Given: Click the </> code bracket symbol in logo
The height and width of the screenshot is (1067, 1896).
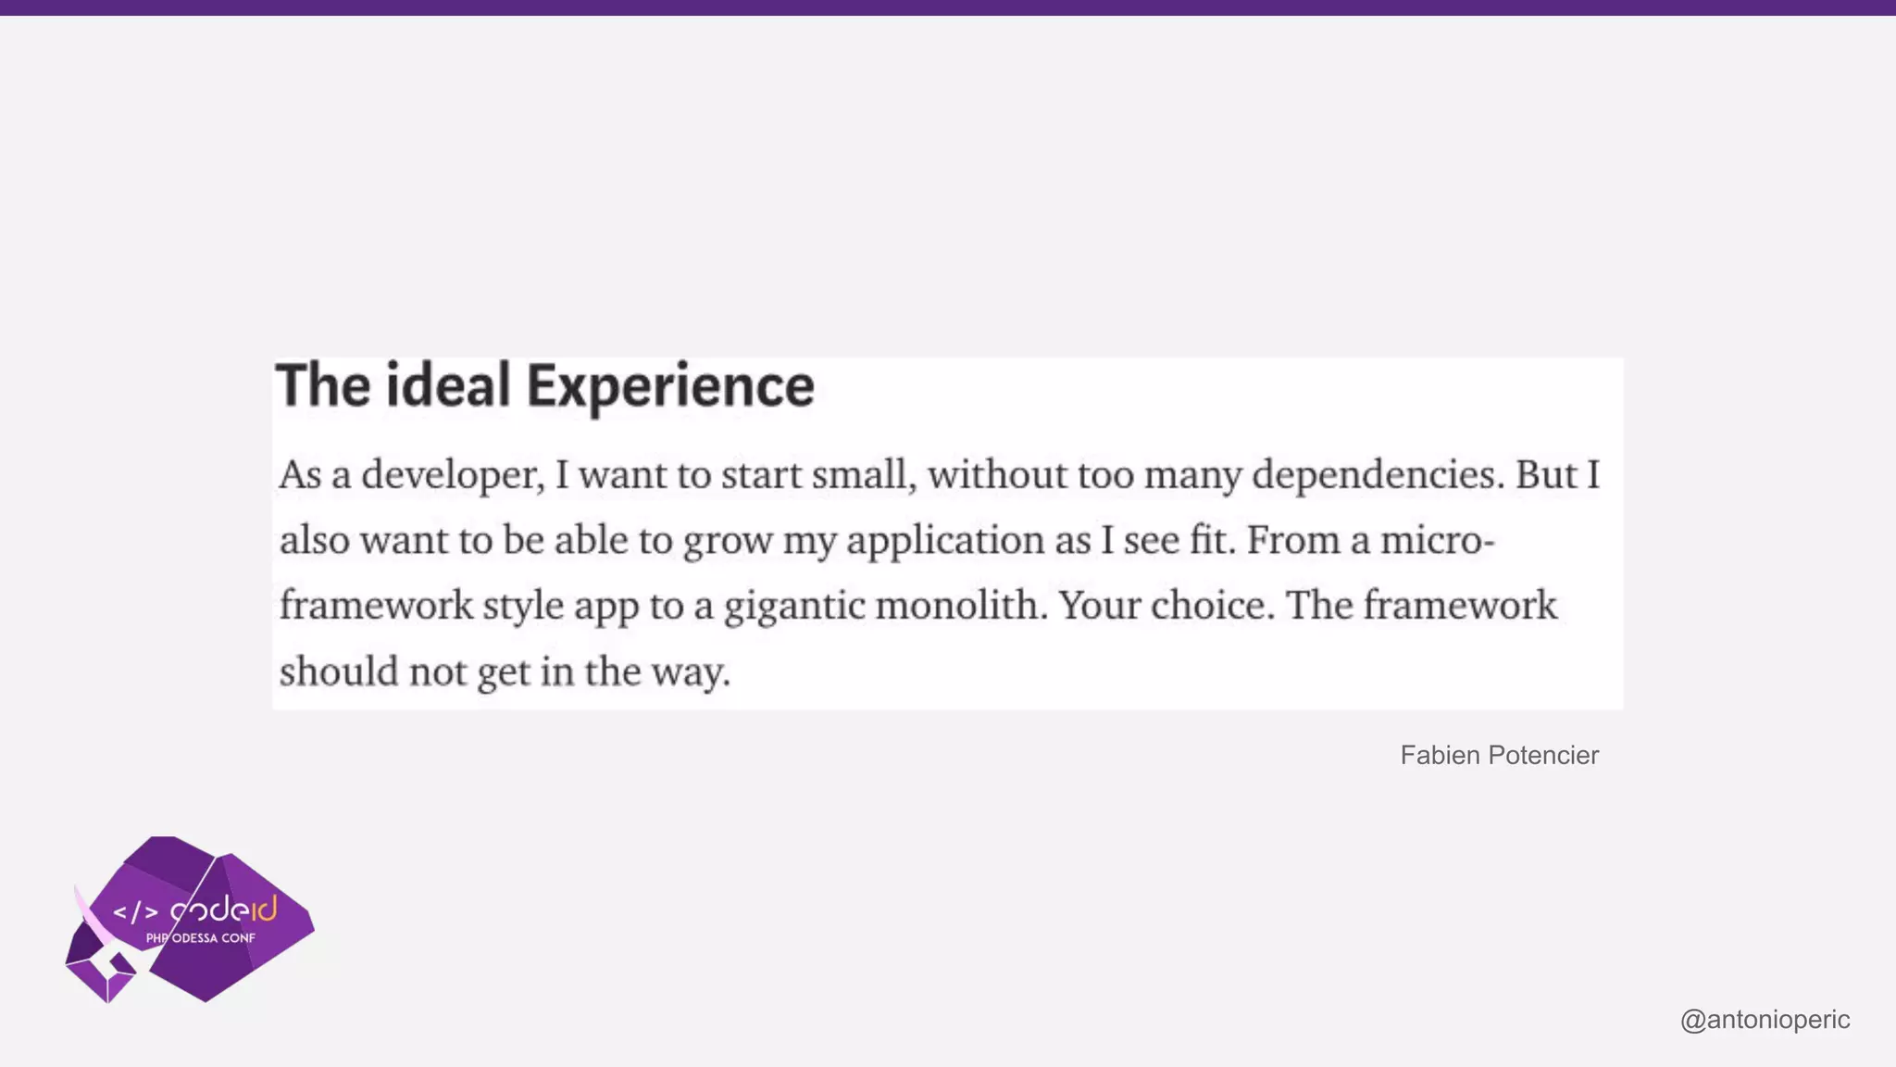Looking at the screenshot, I should [x=135, y=912].
